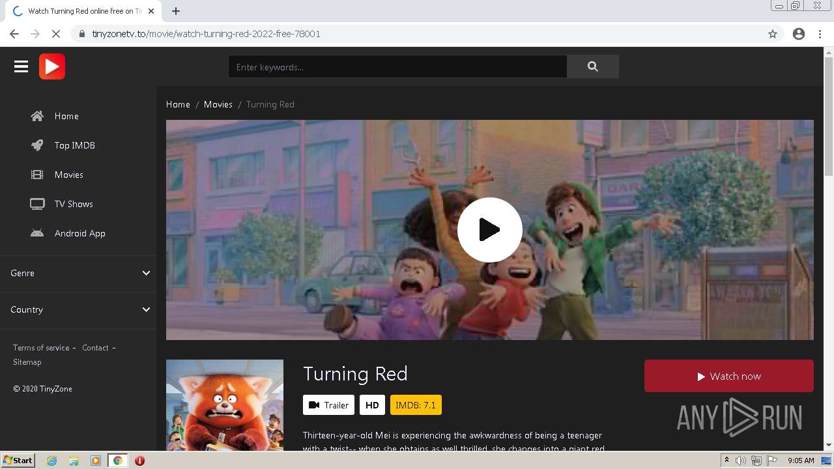The image size is (834, 469).
Task: Click the TinyZone red play logo
Action: pos(52,66)
